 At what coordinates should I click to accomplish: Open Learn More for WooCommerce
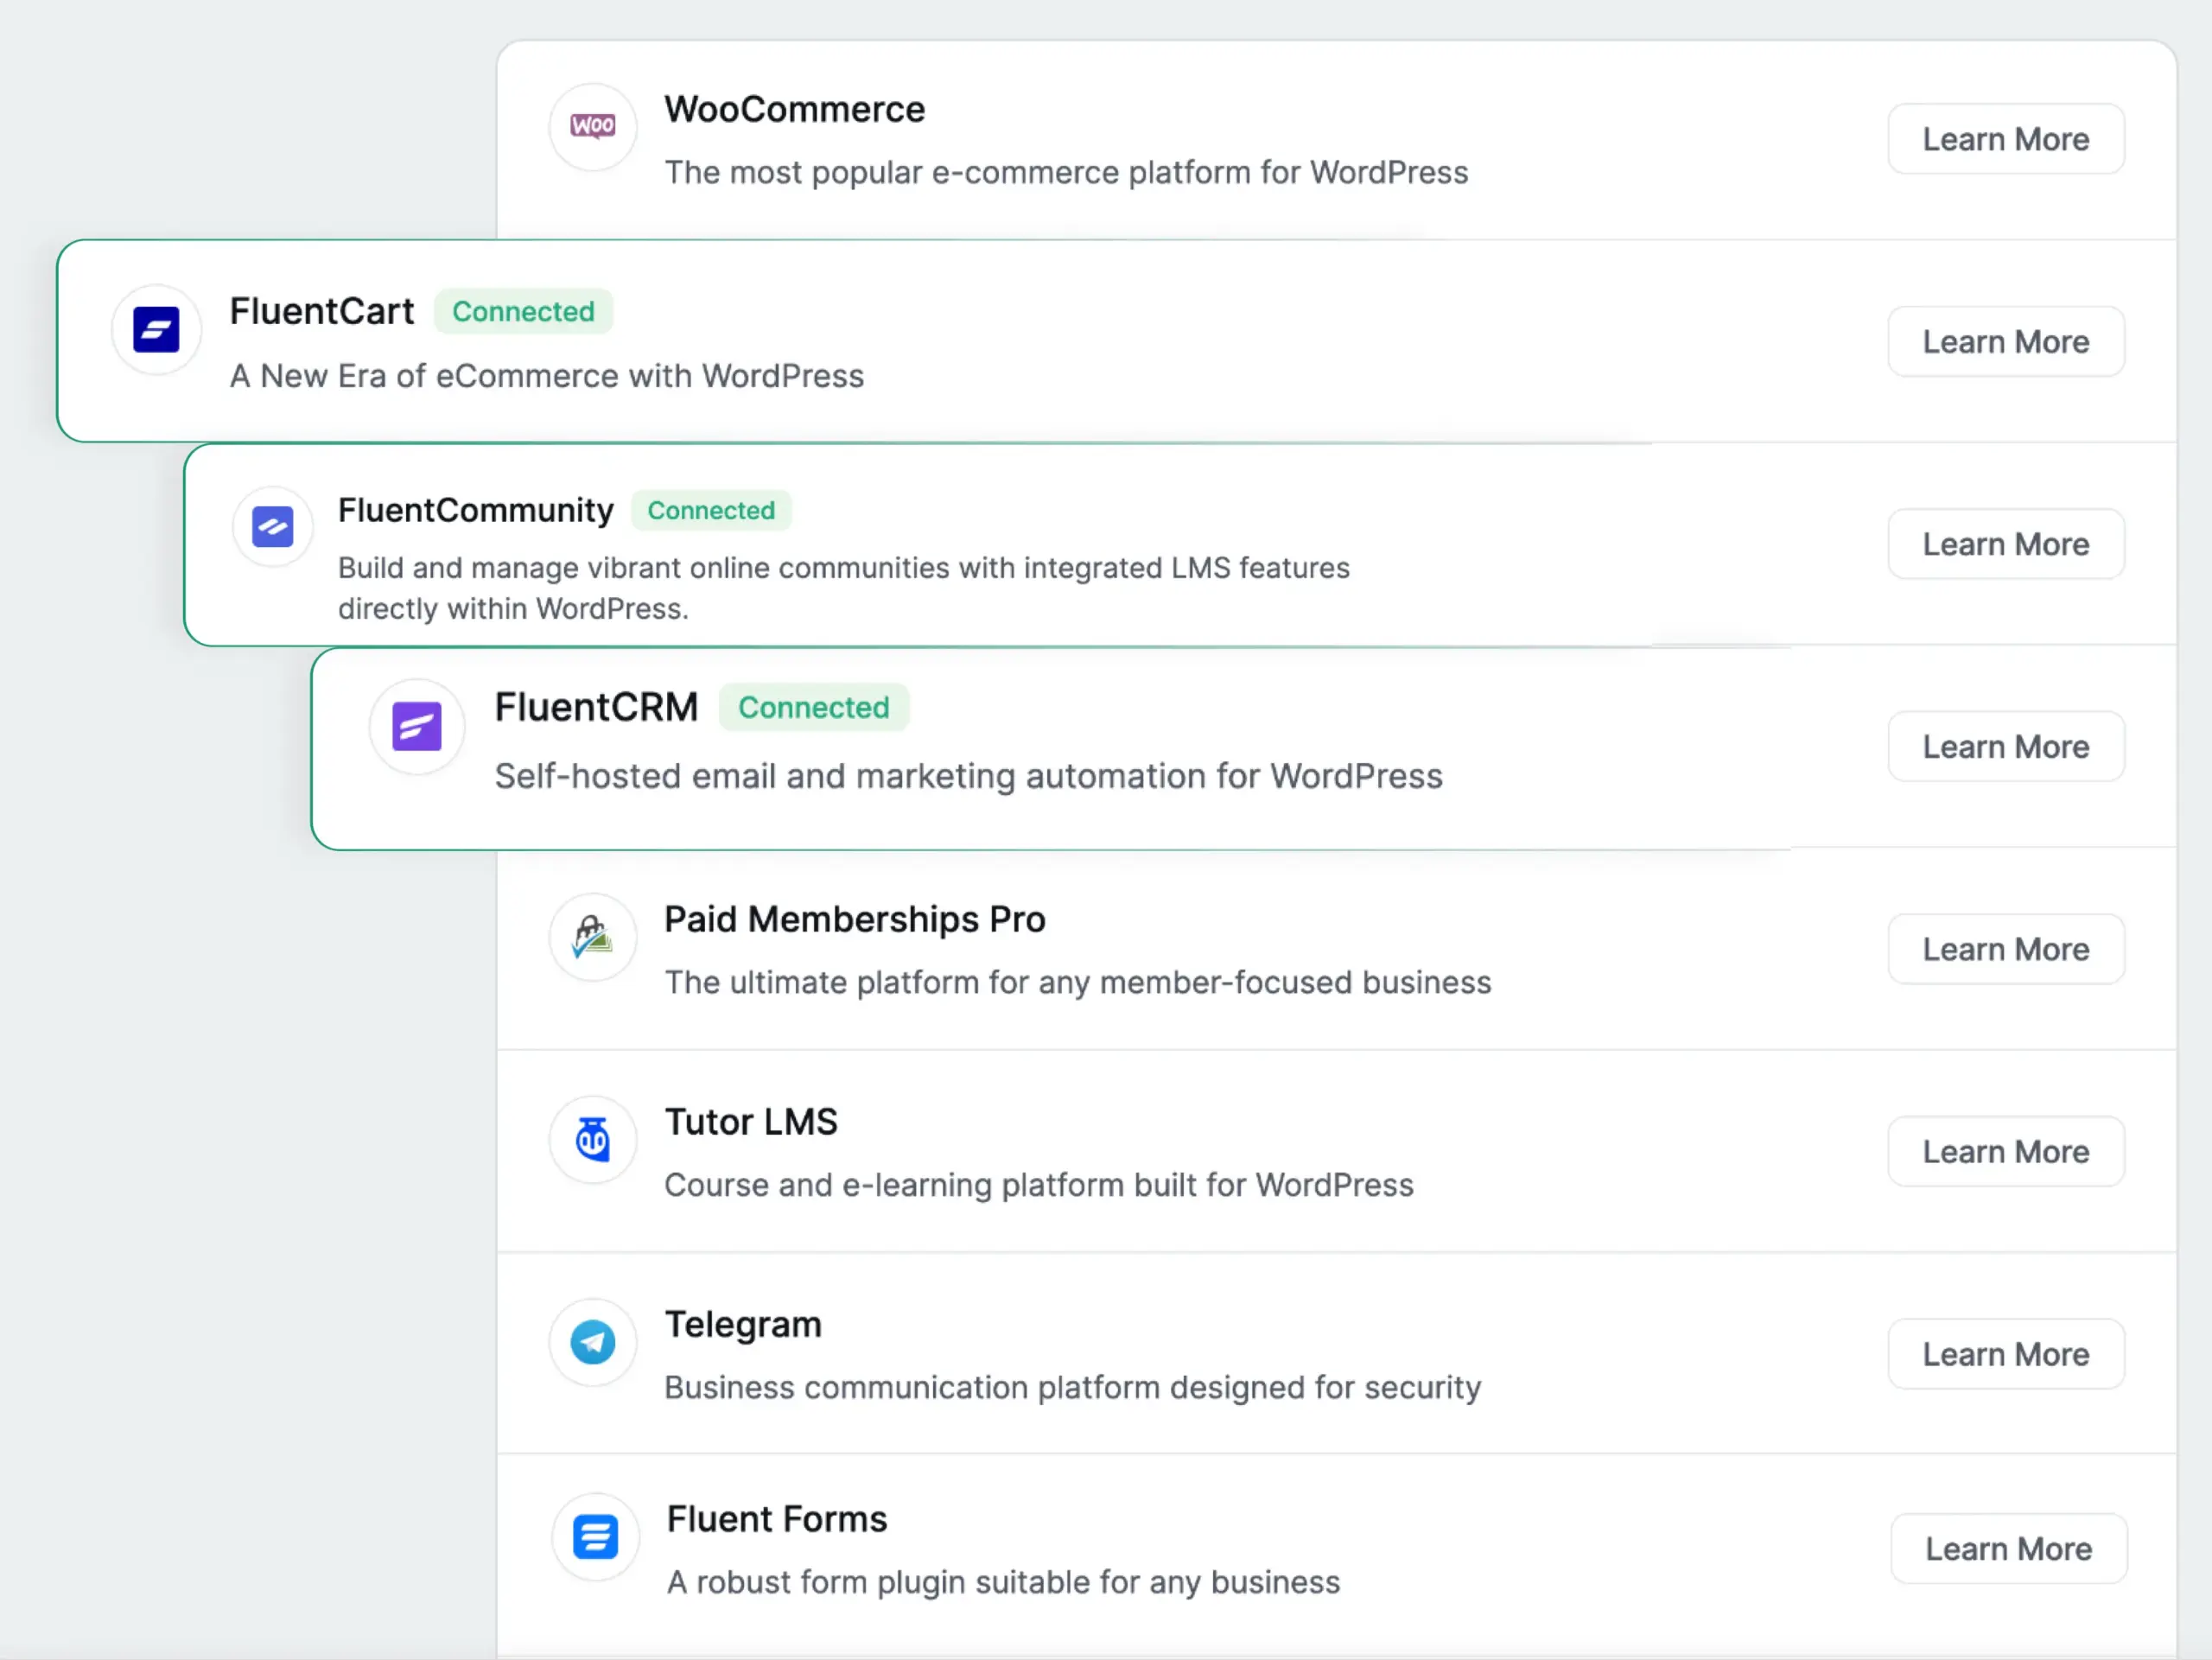(2006, 139)
